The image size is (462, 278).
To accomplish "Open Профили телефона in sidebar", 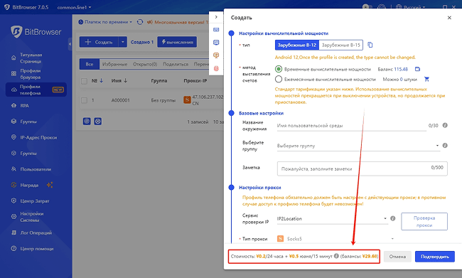I will coord(36,90).
